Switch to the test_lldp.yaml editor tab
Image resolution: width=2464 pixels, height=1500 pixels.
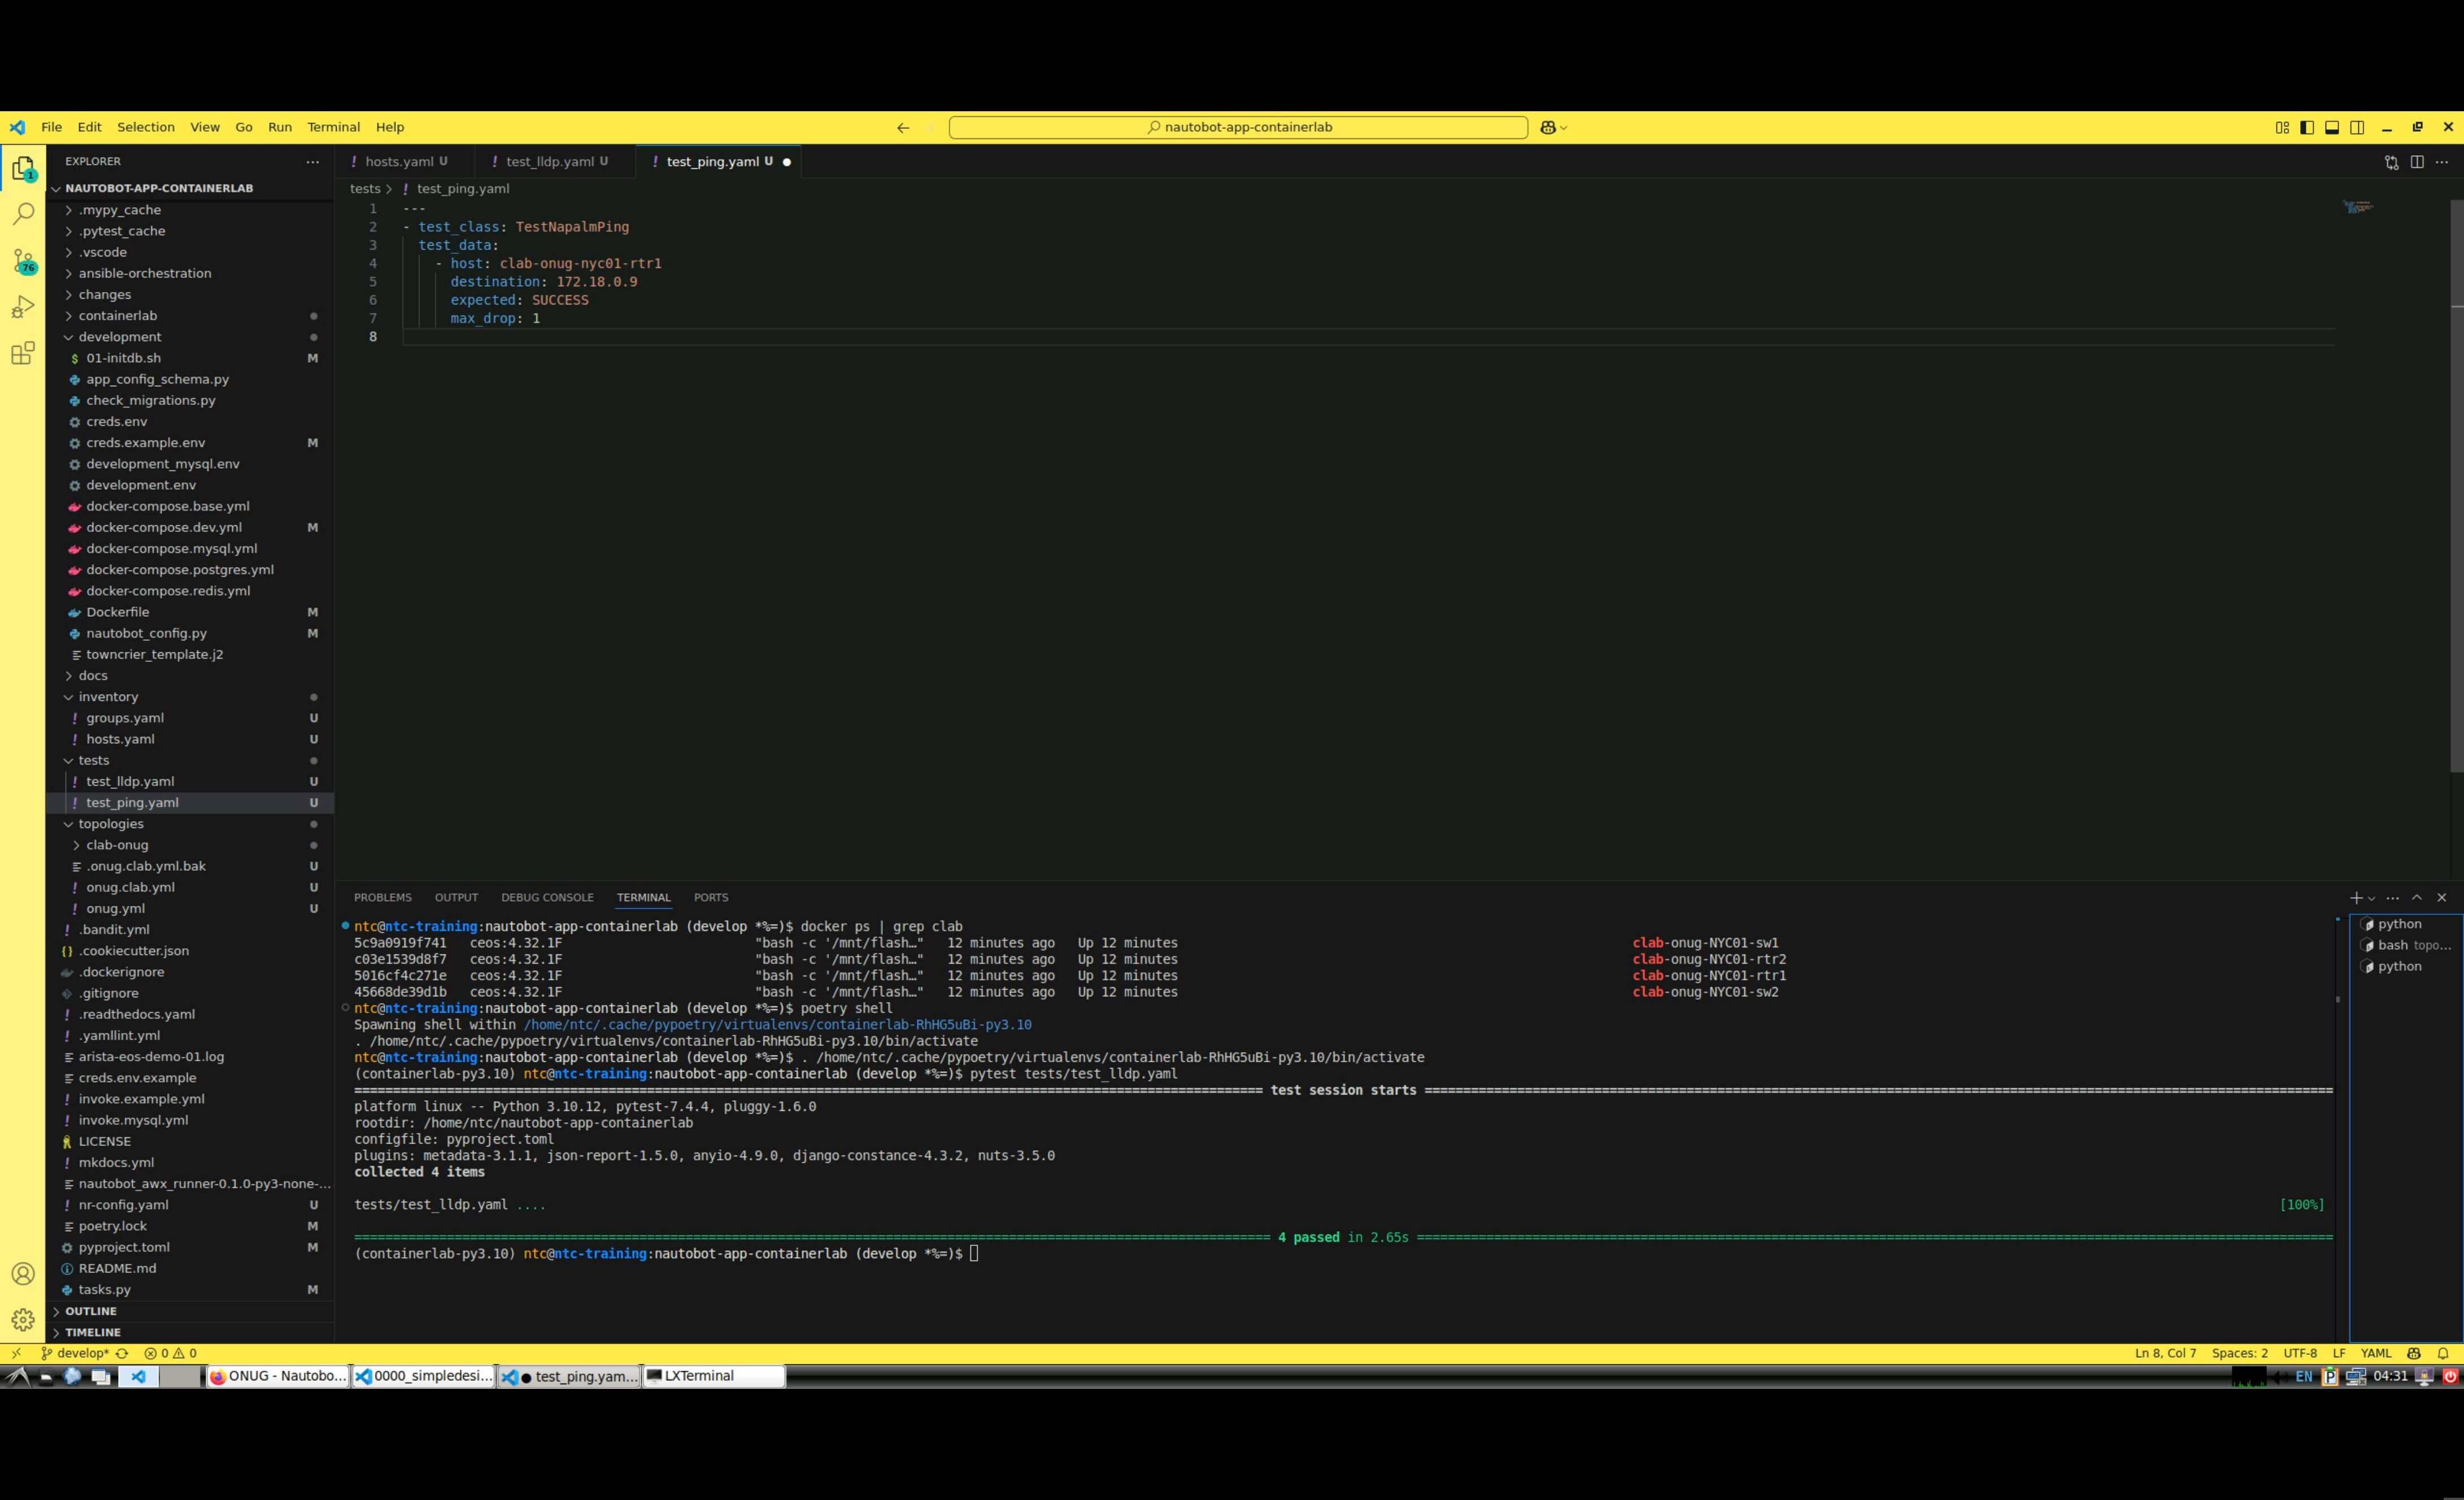point(549,162)
